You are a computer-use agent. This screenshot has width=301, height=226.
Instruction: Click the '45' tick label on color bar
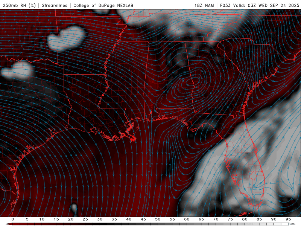click(x=143, y=219)
